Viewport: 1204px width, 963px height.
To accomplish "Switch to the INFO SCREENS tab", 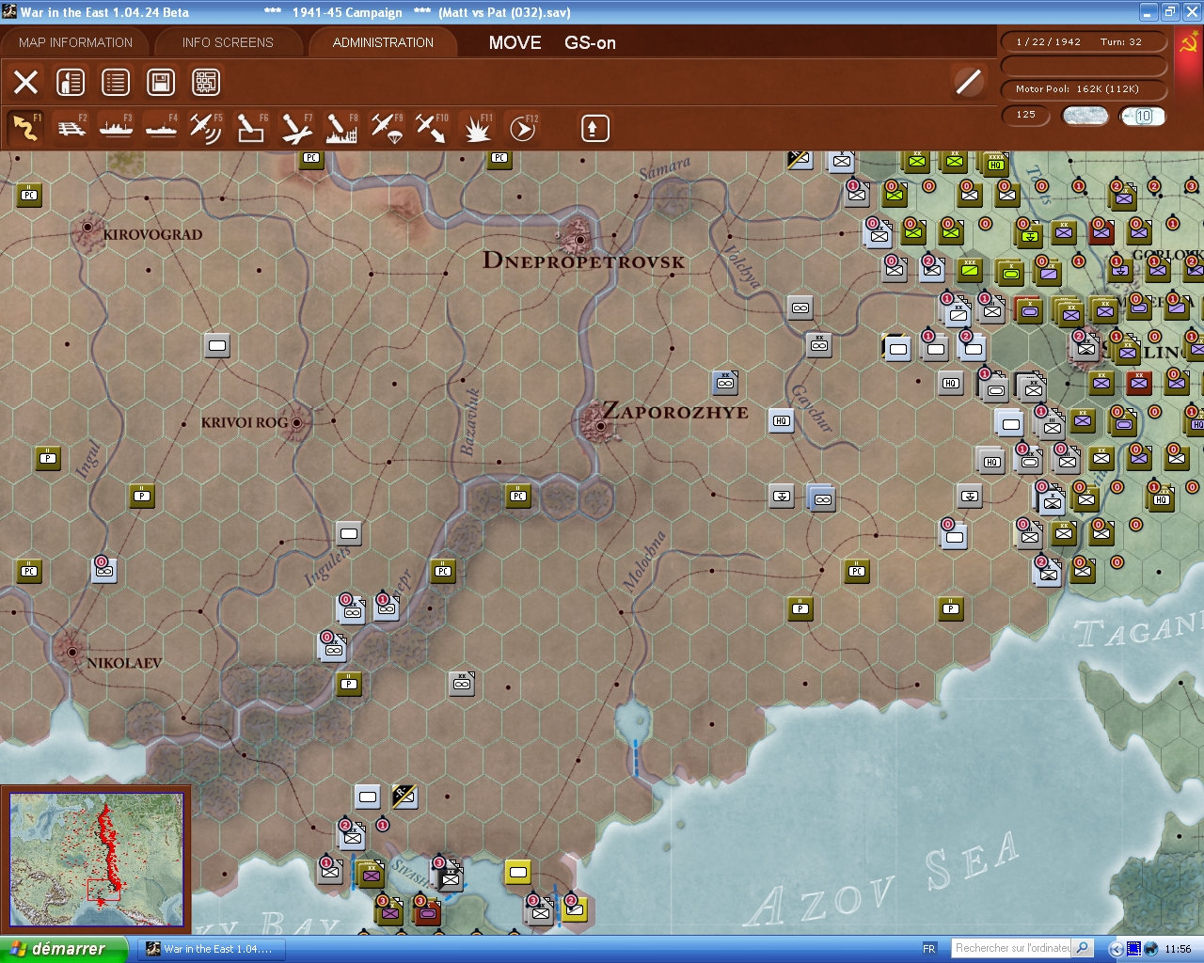I will pos(228,42).
